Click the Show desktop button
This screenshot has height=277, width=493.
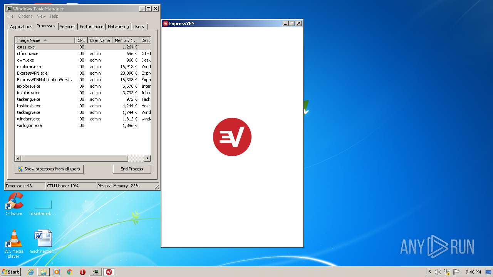[x=489, y=272]
